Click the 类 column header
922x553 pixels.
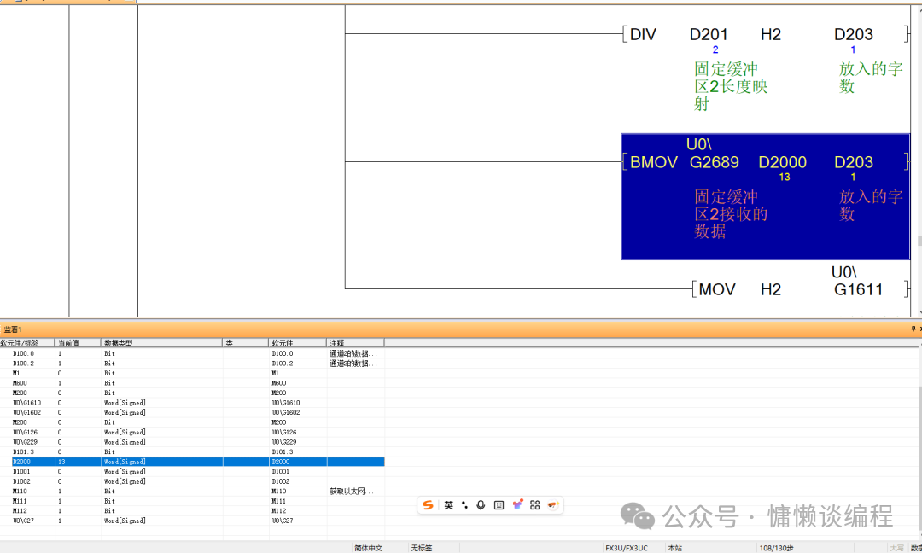coord(246,342)
